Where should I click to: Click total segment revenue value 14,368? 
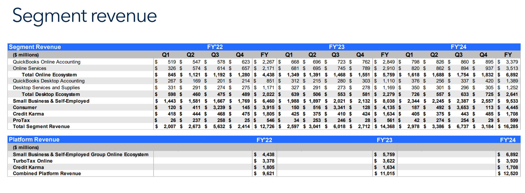[387, 126]
